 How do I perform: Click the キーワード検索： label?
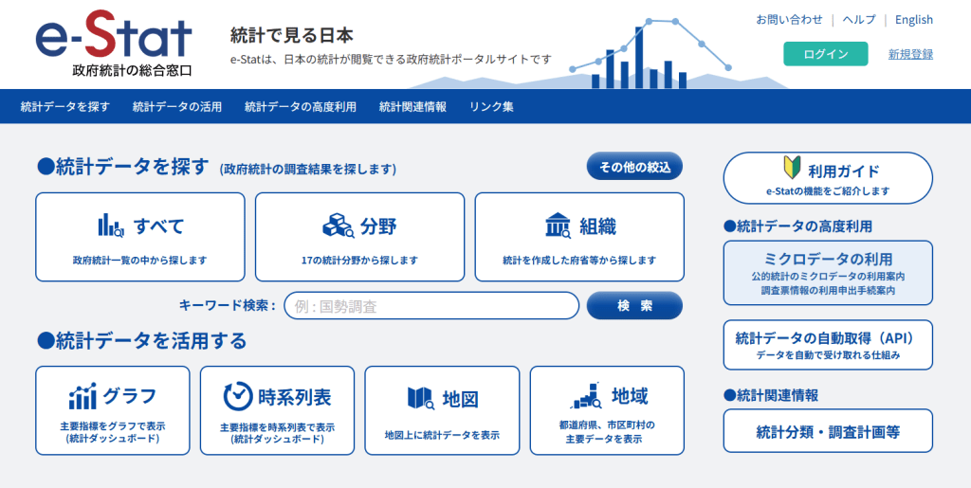click(228, 305)
